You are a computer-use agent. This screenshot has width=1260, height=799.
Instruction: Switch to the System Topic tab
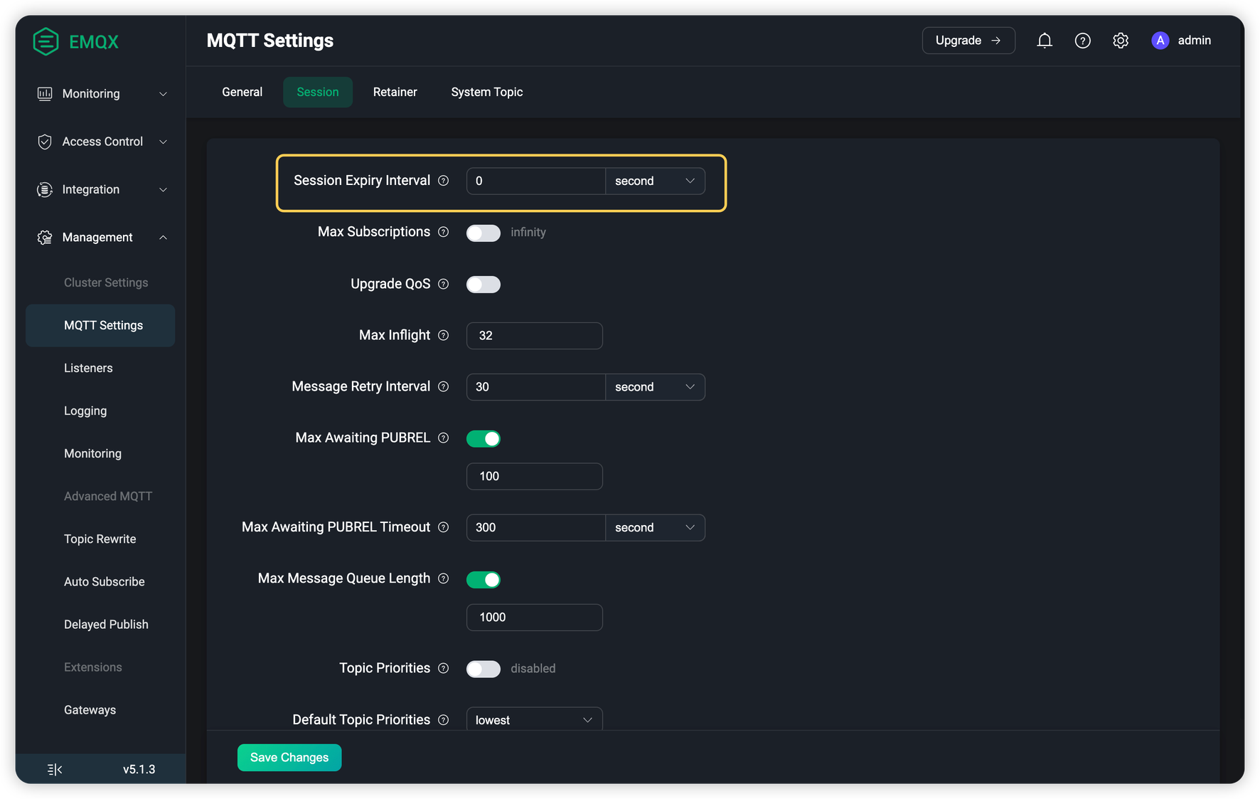[487, 92]
